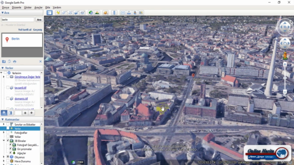Show historical imagery with the clock icon
The image size is (294, 165).
(91, 13)
